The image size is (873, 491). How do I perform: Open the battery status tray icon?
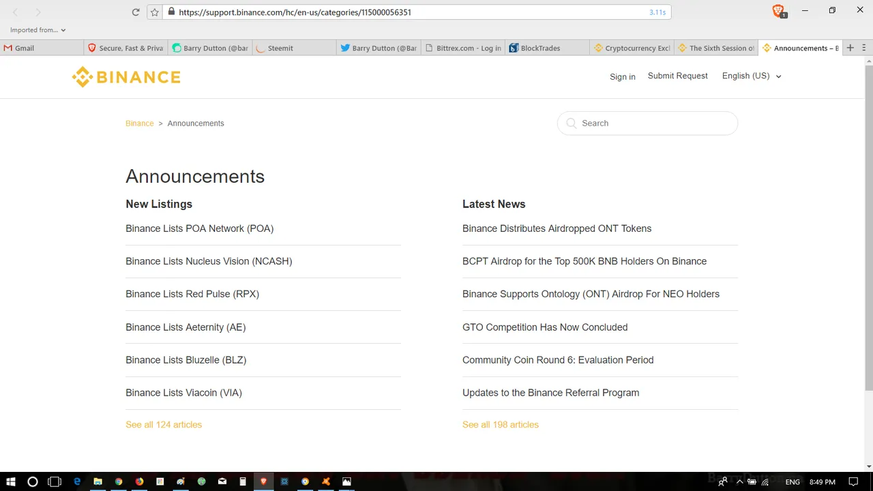pyautogui.click(x=752, y=482)
